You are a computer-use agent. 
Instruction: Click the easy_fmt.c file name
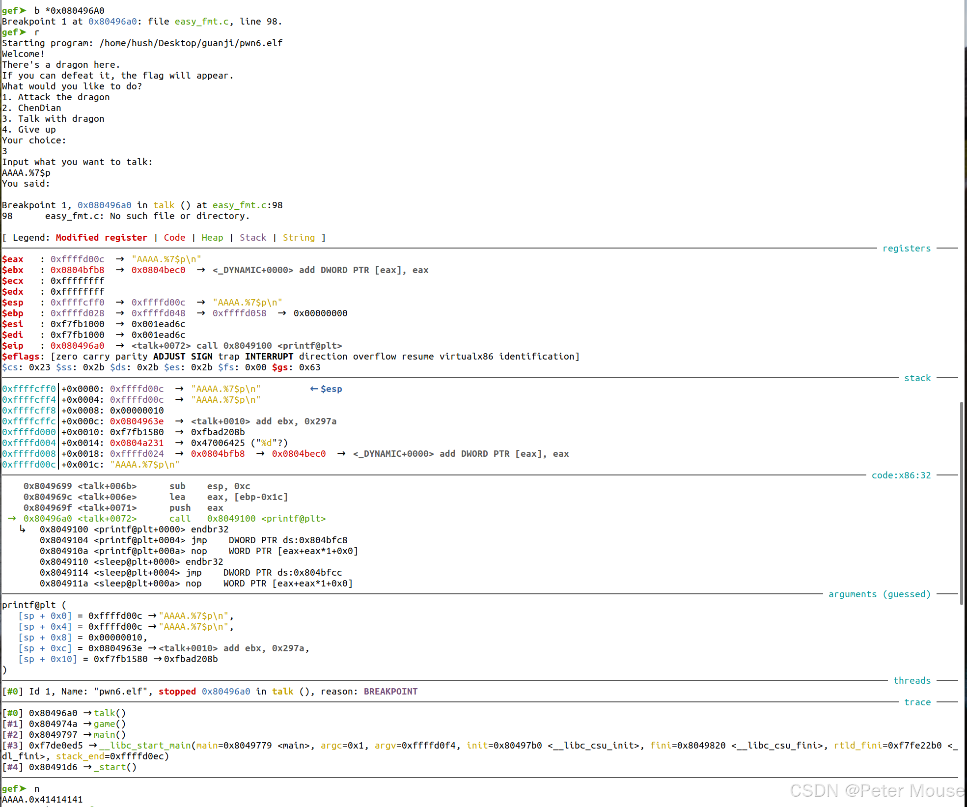(x=201, y=22)
